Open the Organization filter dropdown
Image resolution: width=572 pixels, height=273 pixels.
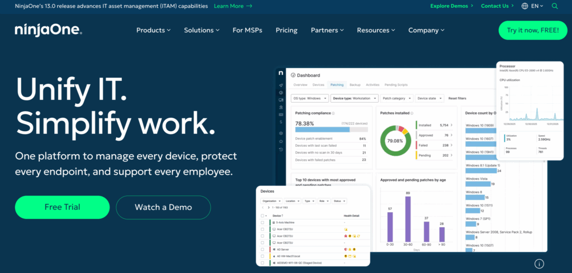tap(271, 201)
